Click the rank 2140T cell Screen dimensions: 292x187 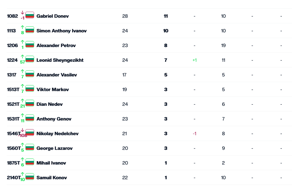pos(14,177)
